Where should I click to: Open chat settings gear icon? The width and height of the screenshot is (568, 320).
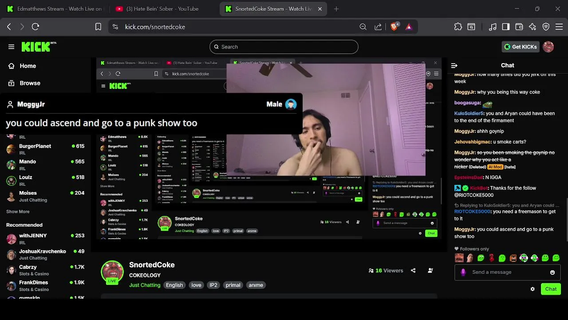click(x=532, y=289)
